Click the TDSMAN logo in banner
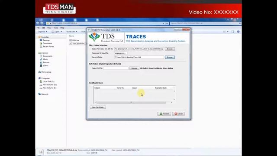The width and height of the screenshot is (277, 156). click(59, 9)
